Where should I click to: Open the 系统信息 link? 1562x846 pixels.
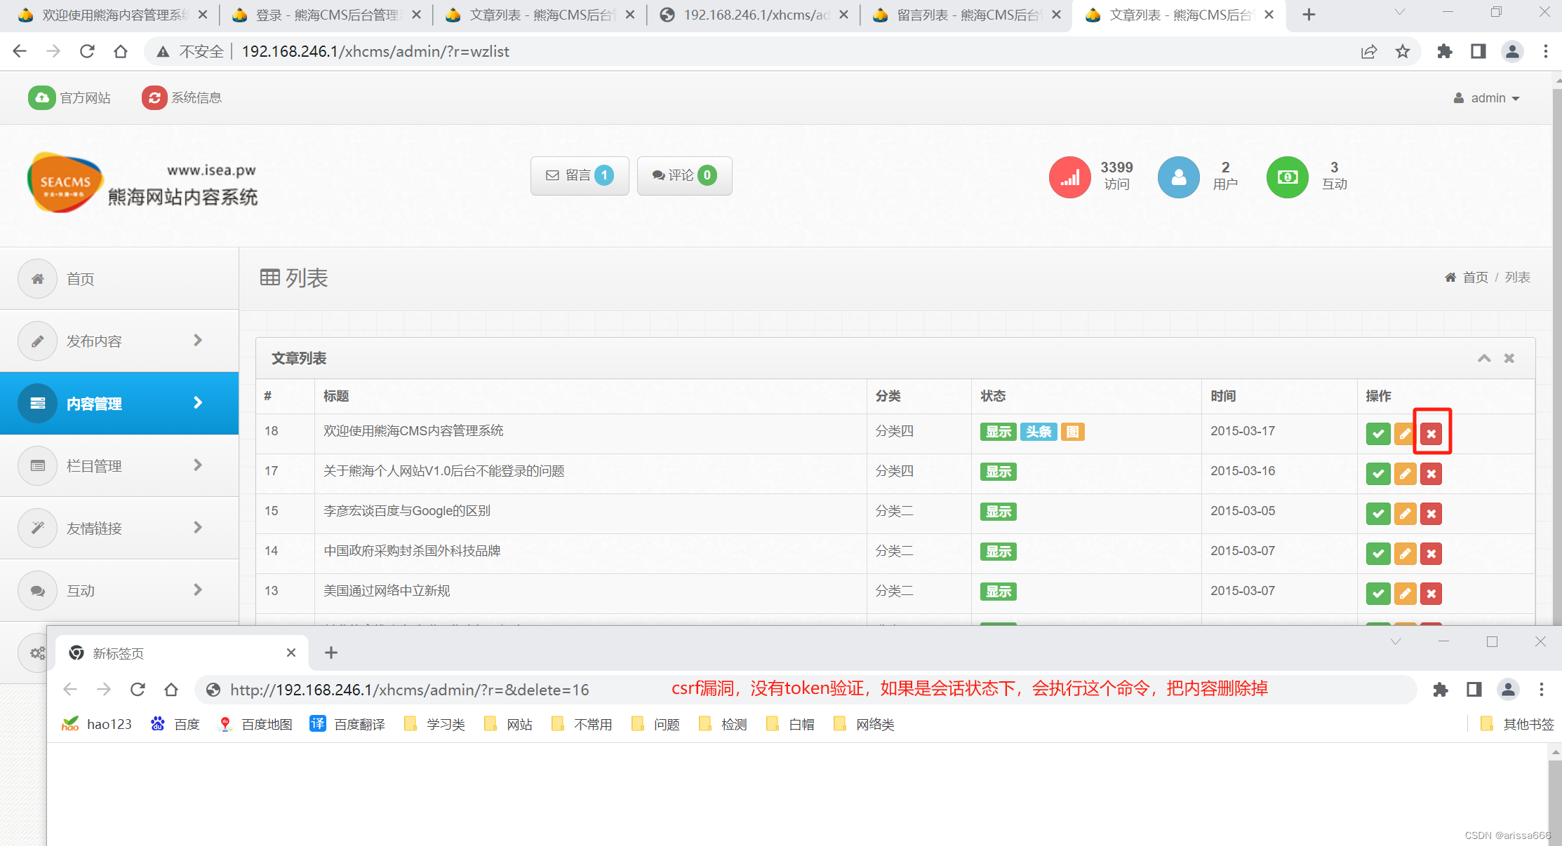pyautogui.click(x=182, y=97)
